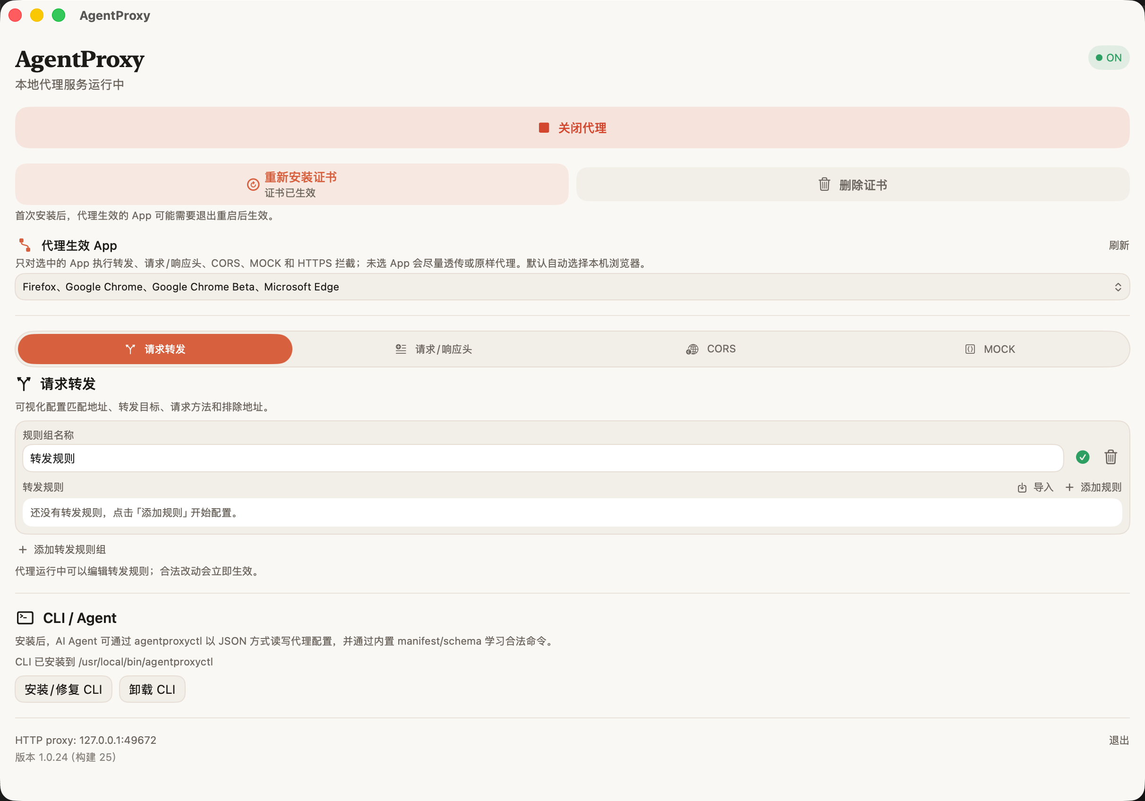Reinstall certificate via 重新安装证书 button
Viewport: 1145px width, 801px height.
pyautogui.click(x=292, y=184)
